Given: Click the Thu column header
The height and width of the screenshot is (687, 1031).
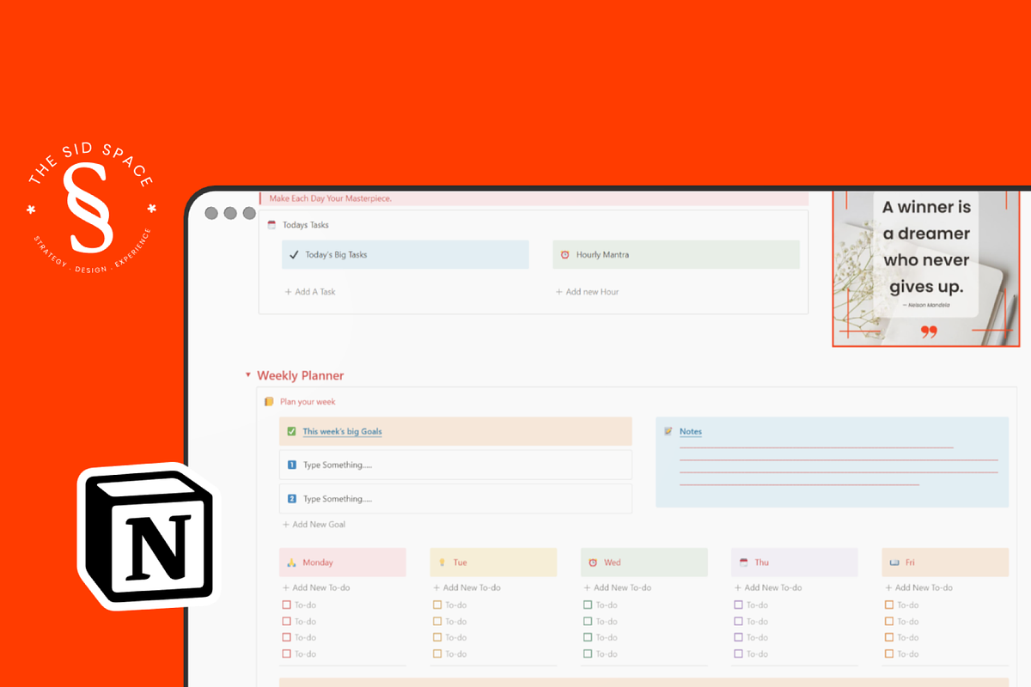Looking at the screenshot, I should coord(795,562).
